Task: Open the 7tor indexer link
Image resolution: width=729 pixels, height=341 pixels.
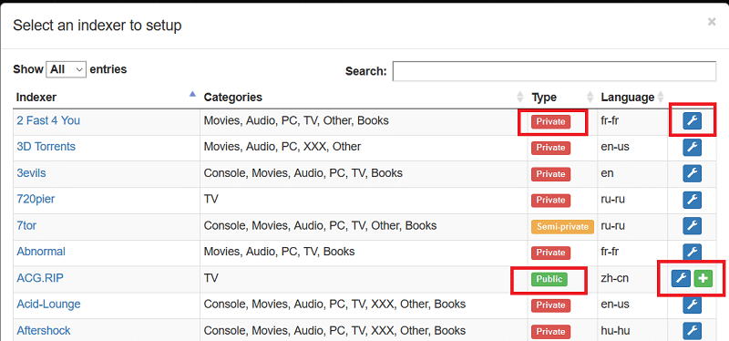Action: [26, 225]
